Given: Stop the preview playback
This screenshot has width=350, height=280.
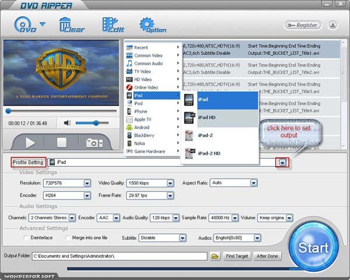Looking at the screenshot, I should 61,143.
